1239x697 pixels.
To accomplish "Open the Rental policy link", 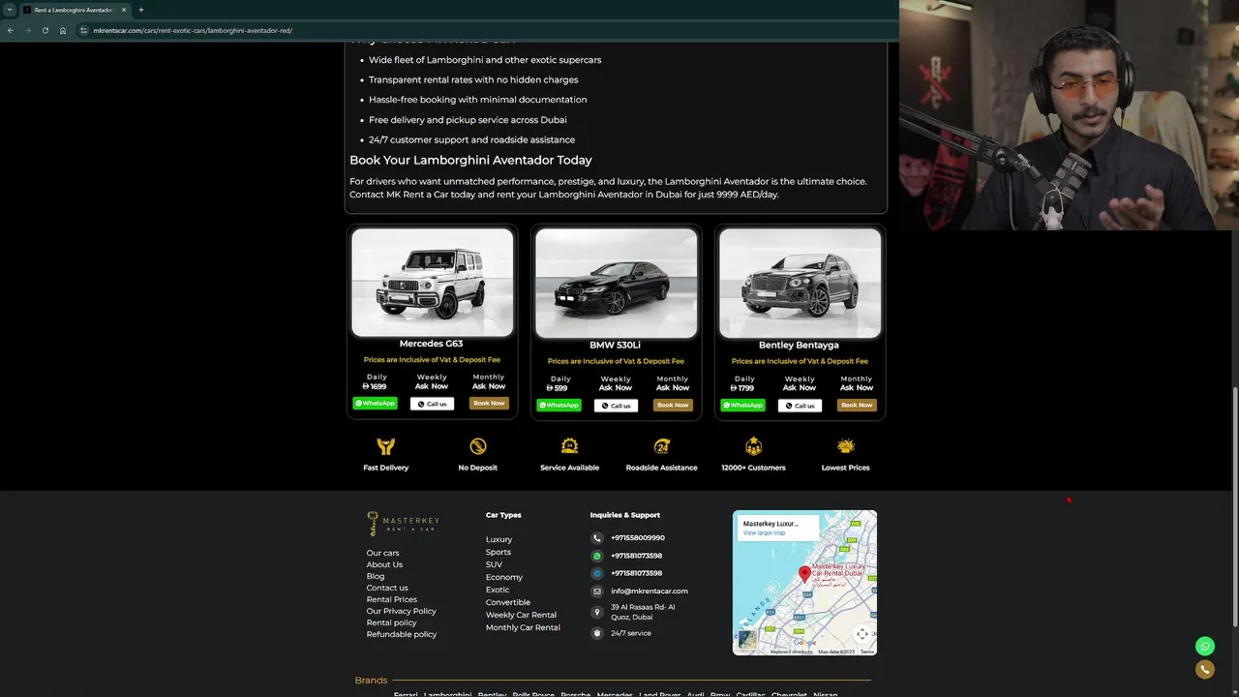I will [392, 622].
